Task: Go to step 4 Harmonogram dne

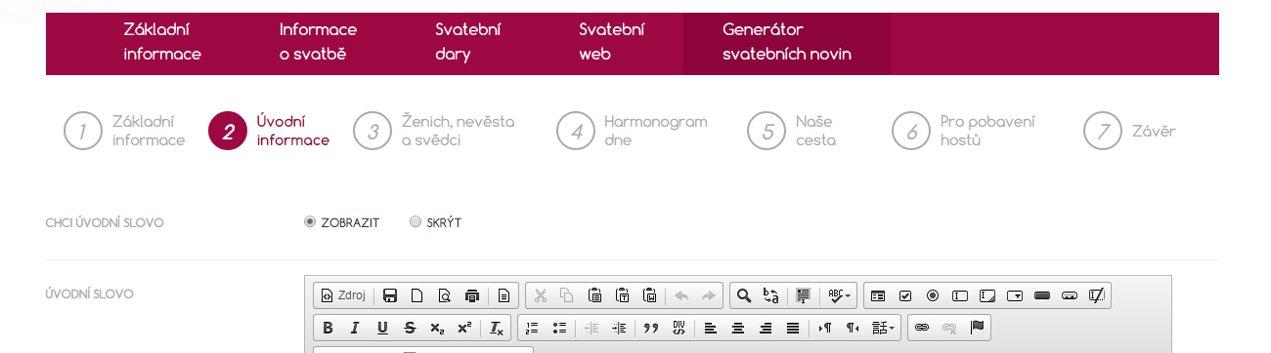Action: [x=632, y=132]
